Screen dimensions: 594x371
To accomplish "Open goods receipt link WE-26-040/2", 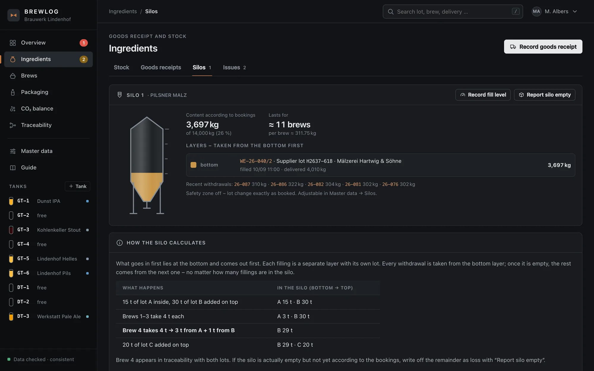I will tap(256, 161).
